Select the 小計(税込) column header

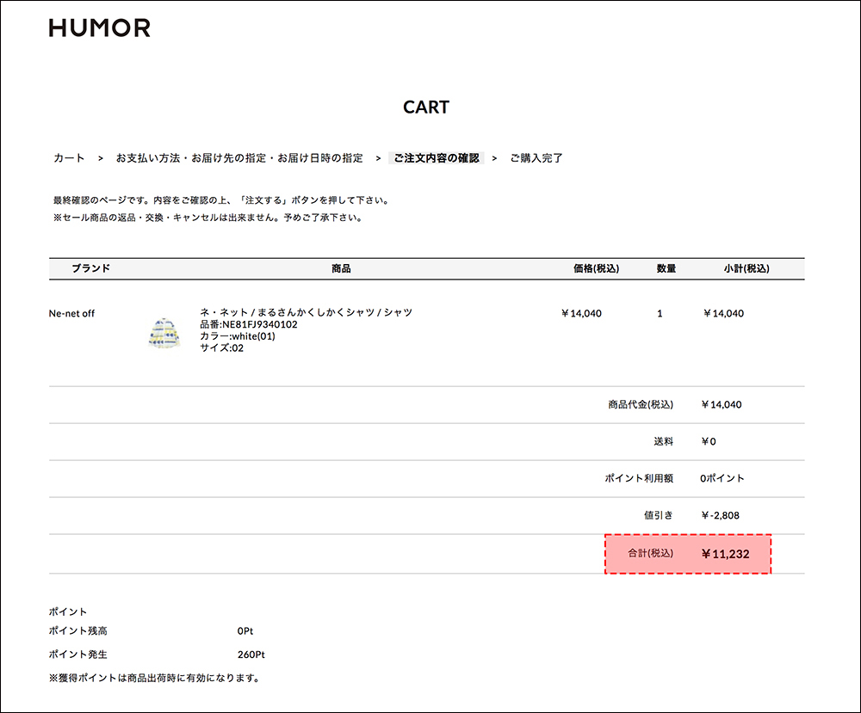(x=746, y=268)
